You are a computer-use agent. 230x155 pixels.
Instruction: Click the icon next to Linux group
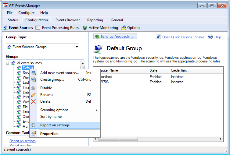tap(19, 112)
